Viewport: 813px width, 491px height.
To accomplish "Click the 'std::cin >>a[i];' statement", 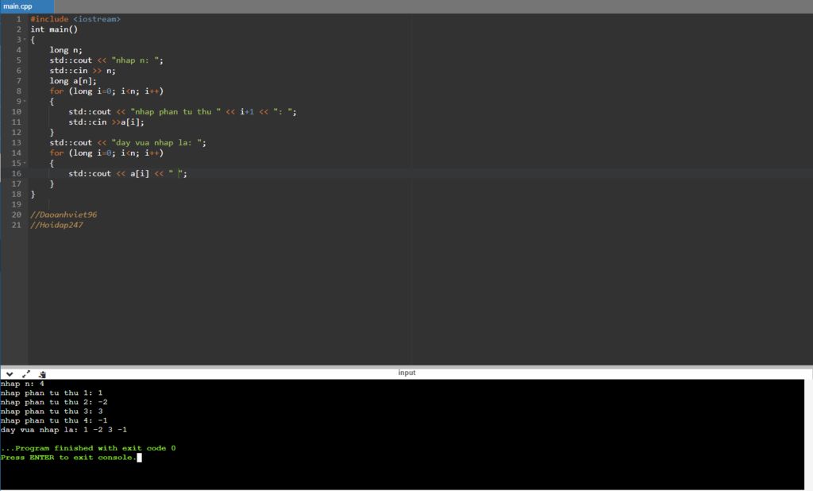I will click(106, 122).
